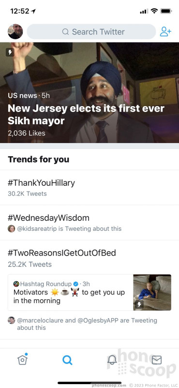179x388 pixels.
Task: Open the Notifications bell tab
Action: coord(112,360)
